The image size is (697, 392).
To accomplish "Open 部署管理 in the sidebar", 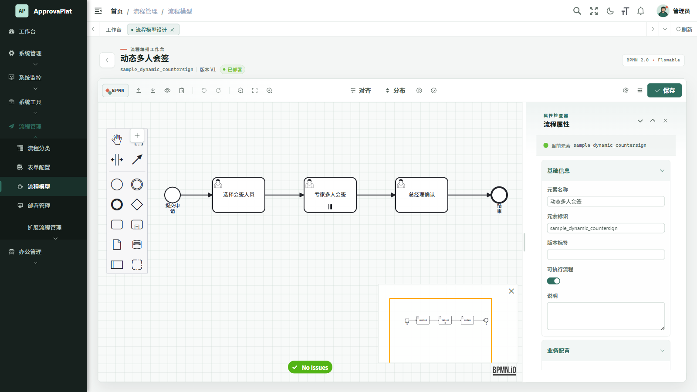I will point(44,206).
